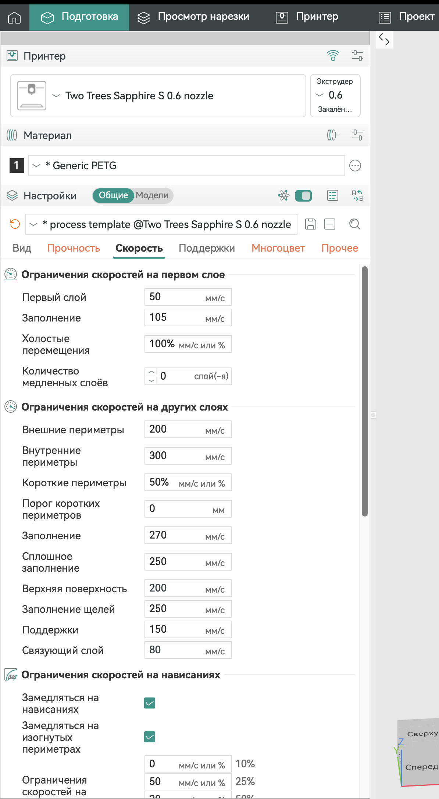Uncheck Замедляться на изогнутых периметрах checkbox
The height and width of the screenshot is (799, 439).
pyautogui.click(x=150, y=737)
